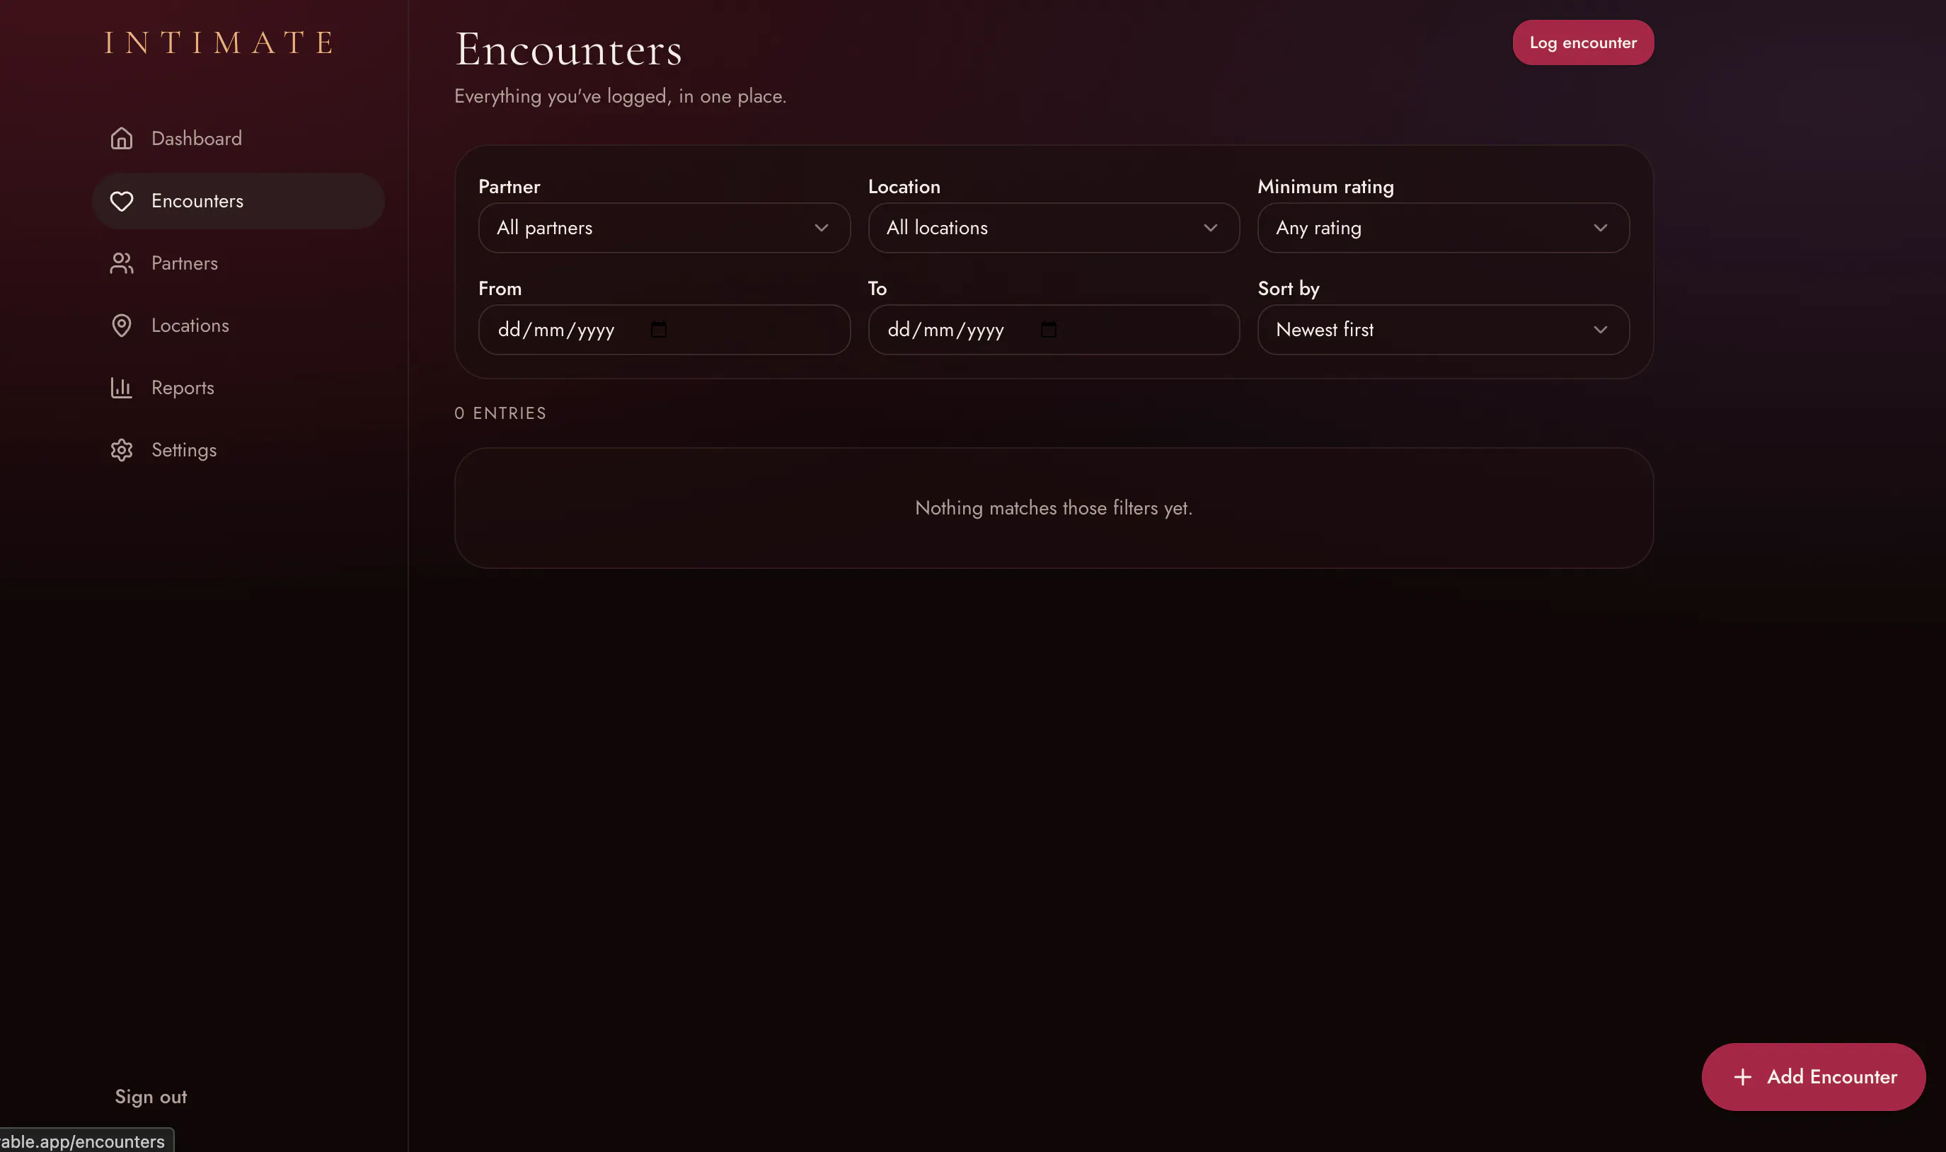Viewport: 1946px width, 1152px height.
Task: Open the From date calendar picker icon
Action: coord(658,330)
